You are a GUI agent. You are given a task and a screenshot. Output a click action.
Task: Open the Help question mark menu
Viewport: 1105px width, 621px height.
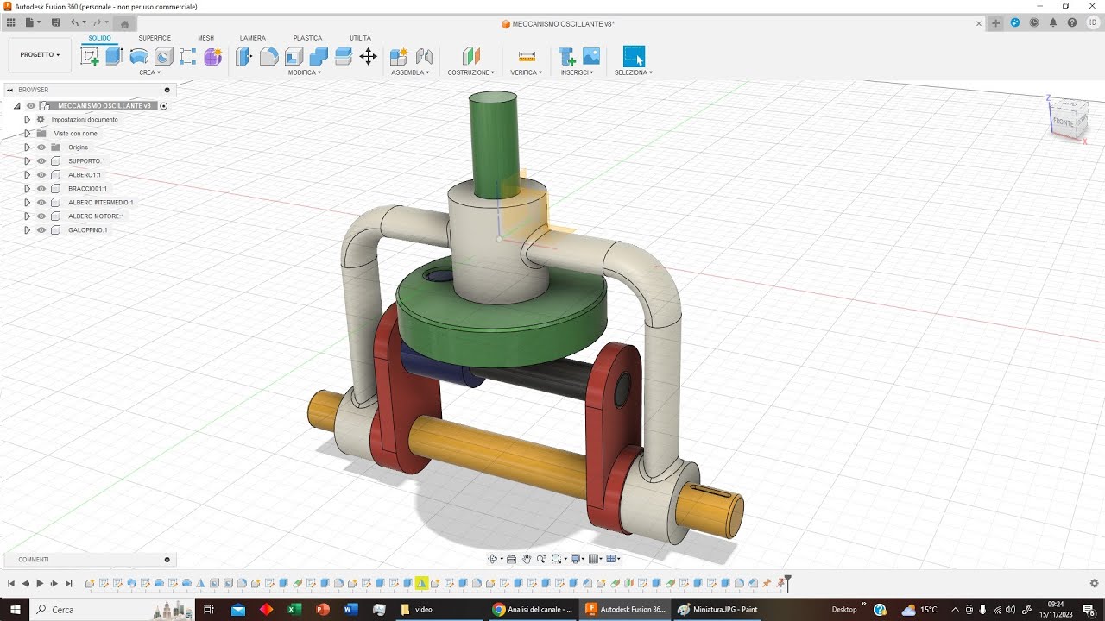pos(1070,23)
